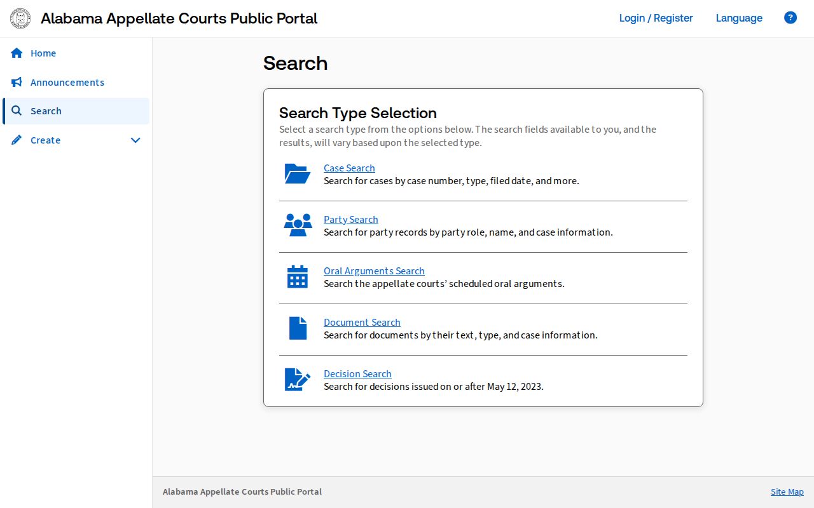Click the main Search page heading
Image resolution: width=814 pixels, height=508 pixels.
(x=296, y=63)
